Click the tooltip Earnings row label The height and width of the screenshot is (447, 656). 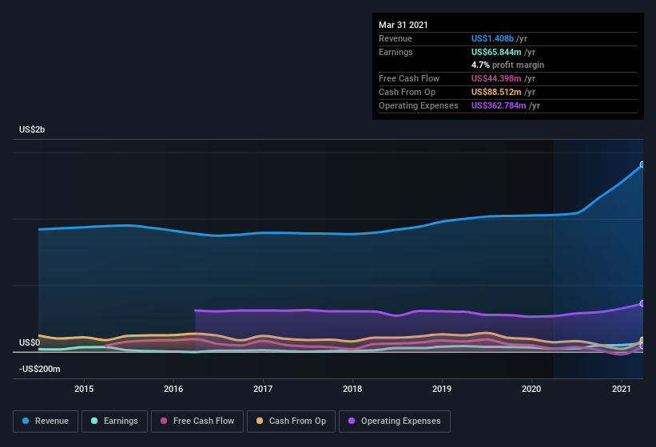click(x=396, y=52)
